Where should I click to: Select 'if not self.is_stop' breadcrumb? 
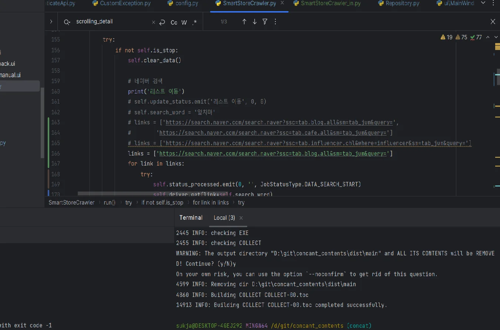pos(162,203)
